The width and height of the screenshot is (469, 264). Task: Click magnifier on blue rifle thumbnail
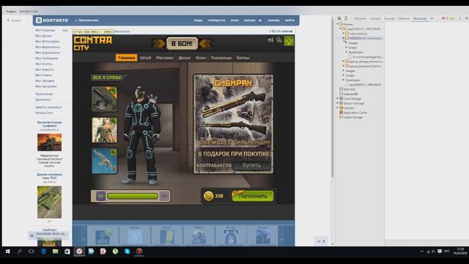click(x=114, y=152)
